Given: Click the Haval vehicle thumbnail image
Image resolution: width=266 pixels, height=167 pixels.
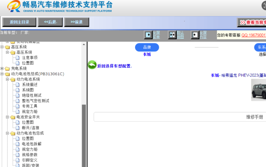Looking at the screenshot, I should click(x=258, y=90).
